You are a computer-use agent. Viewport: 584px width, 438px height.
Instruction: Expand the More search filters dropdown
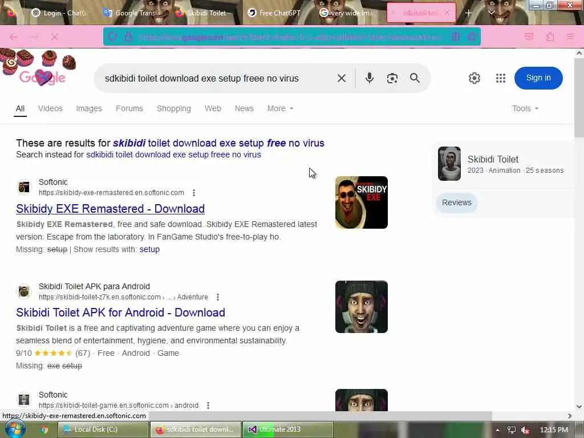point(280,108)
